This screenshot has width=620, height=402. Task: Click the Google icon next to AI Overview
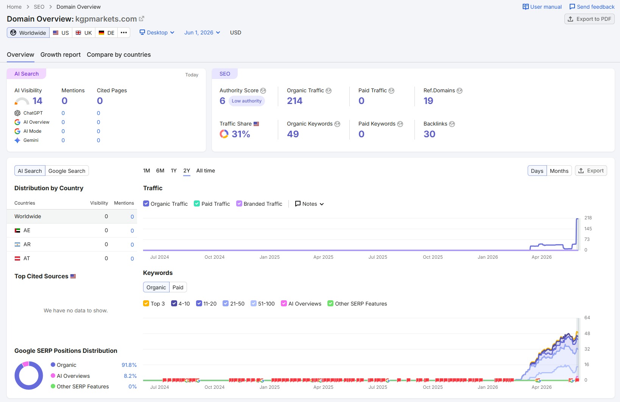tap(17, 122)
